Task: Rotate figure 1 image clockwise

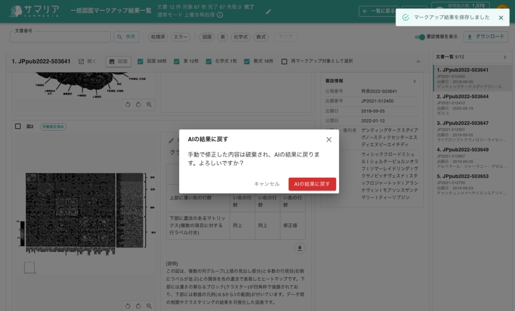Action: point(138,105)
